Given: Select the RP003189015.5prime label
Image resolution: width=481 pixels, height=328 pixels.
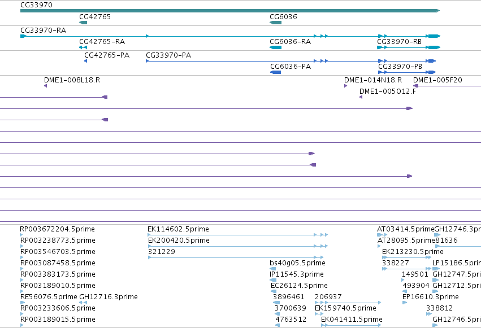Looking at the screenshot, I should (58, 320).
